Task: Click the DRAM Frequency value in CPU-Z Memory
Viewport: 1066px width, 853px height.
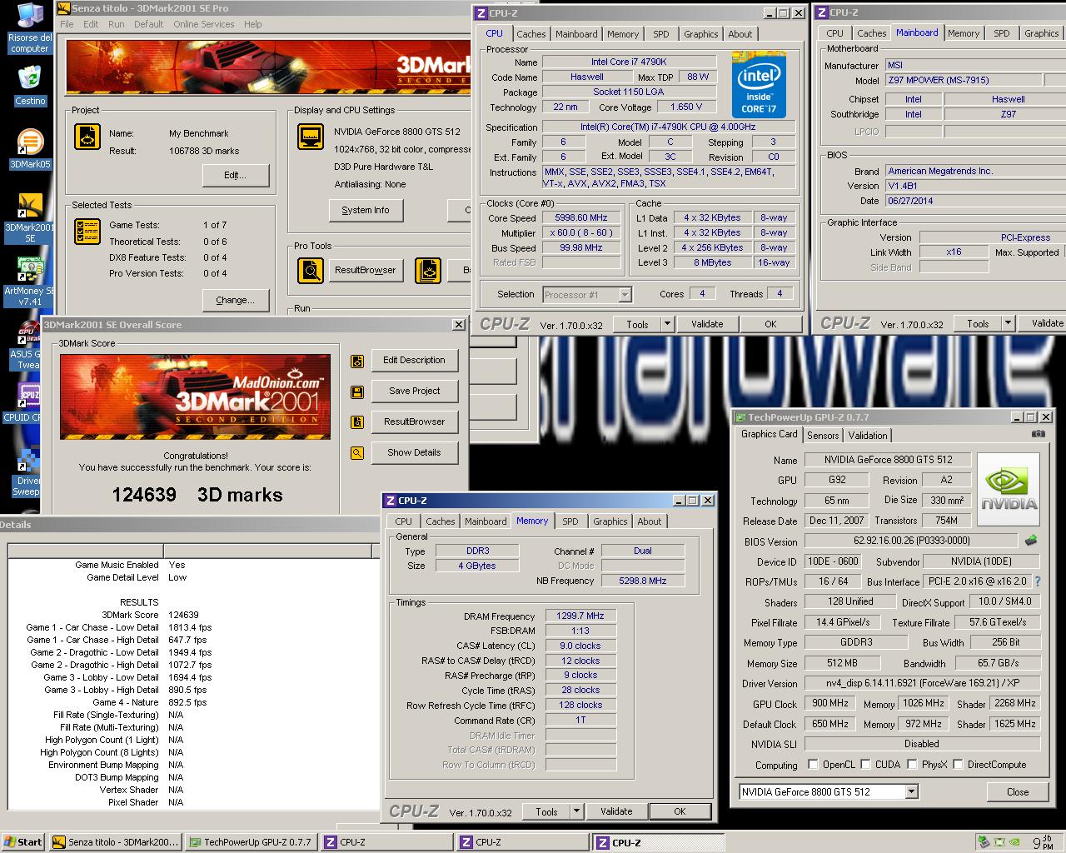Action: (580, 616)
